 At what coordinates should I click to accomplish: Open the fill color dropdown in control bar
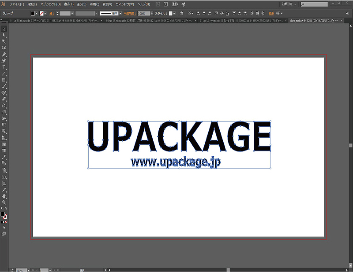click(x=36, y=14)
